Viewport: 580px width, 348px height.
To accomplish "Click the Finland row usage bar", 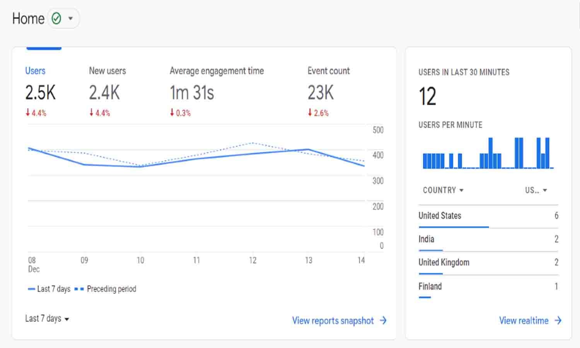I will 425,297.
